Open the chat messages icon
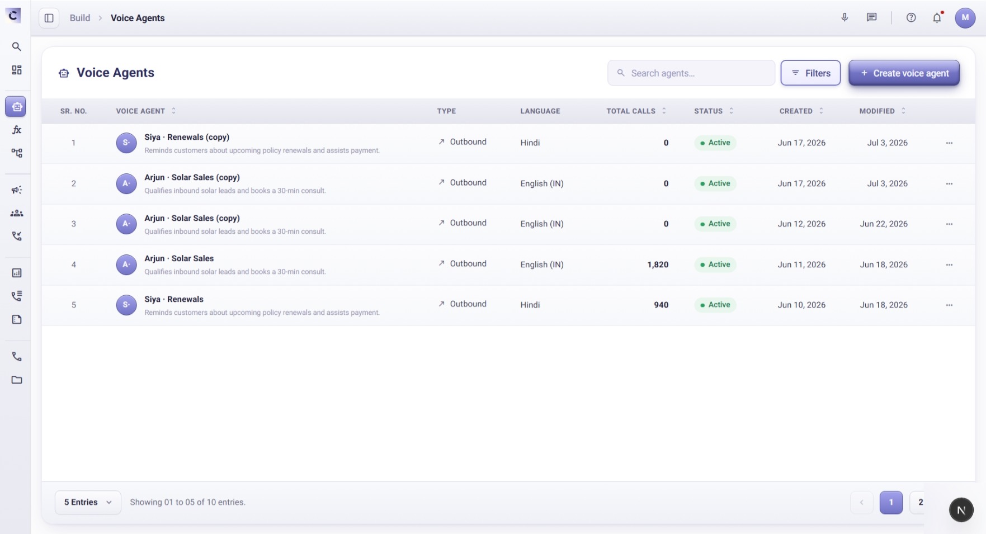The width and height of the screenshot is (986, 534). tap(871, 17)
